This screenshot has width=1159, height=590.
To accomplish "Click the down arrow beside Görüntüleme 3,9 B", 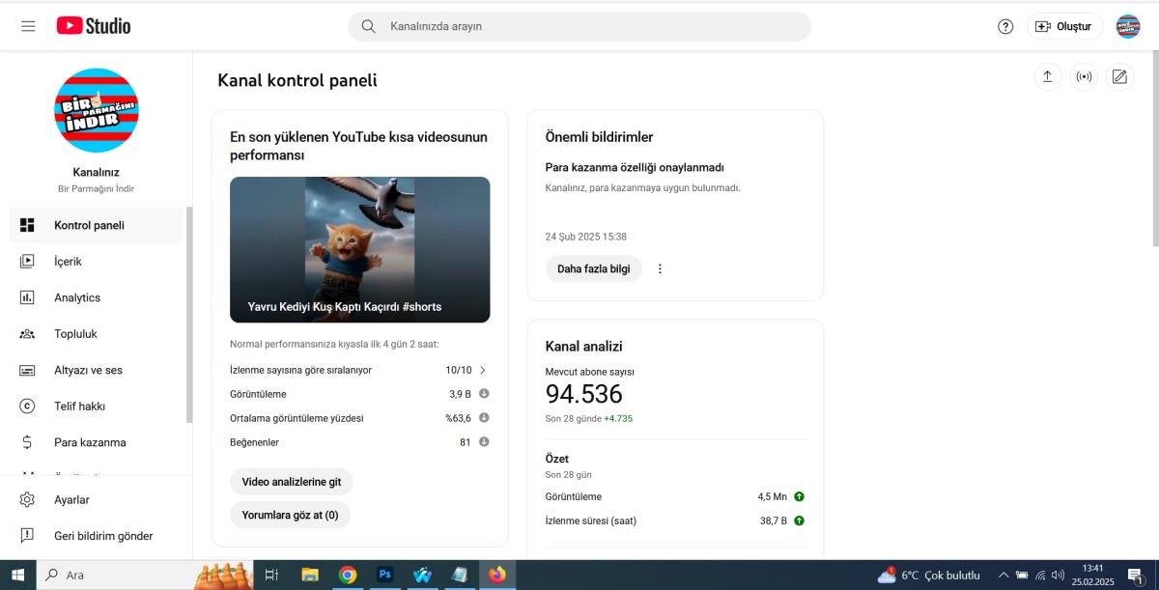I will click(484, 394).
